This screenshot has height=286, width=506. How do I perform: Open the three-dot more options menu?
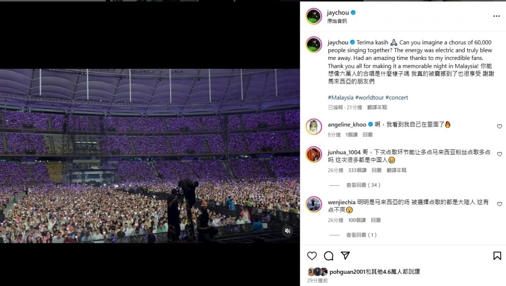tap(496, 16)
